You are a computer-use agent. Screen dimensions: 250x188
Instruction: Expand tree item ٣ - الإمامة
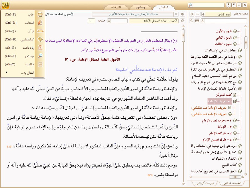point(235,127)
